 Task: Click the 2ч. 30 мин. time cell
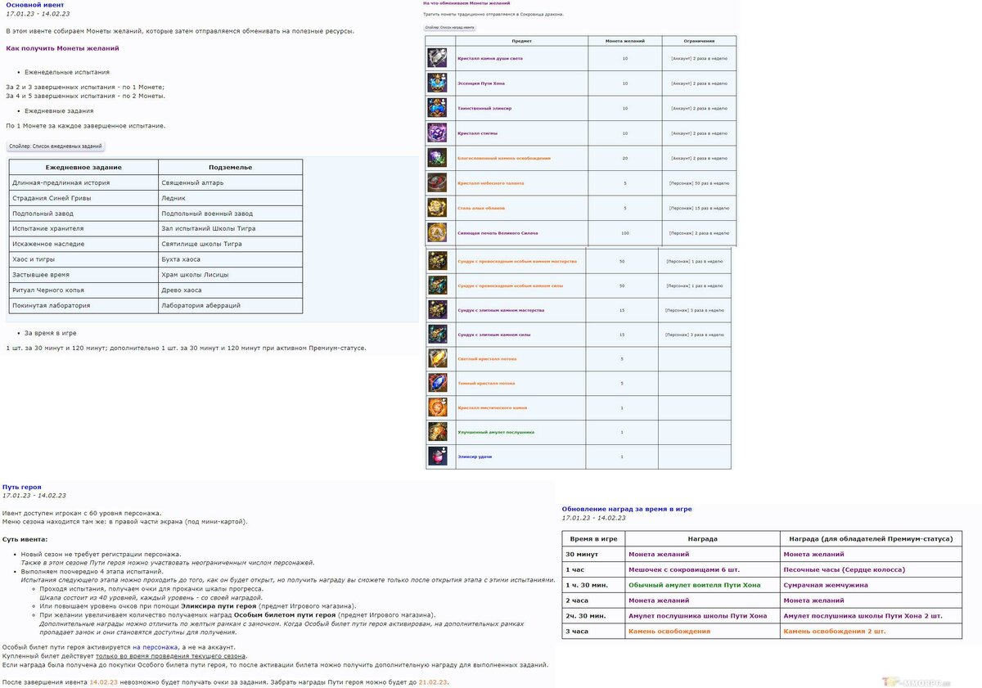coord(593,616)
